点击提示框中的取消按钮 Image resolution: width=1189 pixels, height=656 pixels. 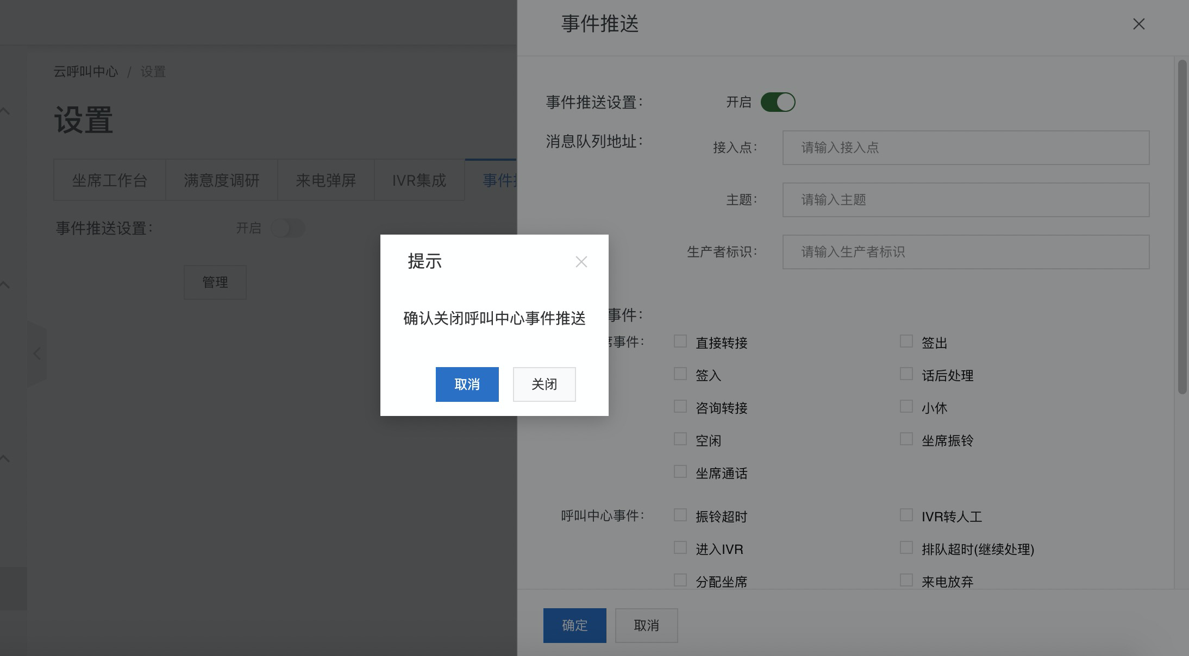click(x=467, y=384)
